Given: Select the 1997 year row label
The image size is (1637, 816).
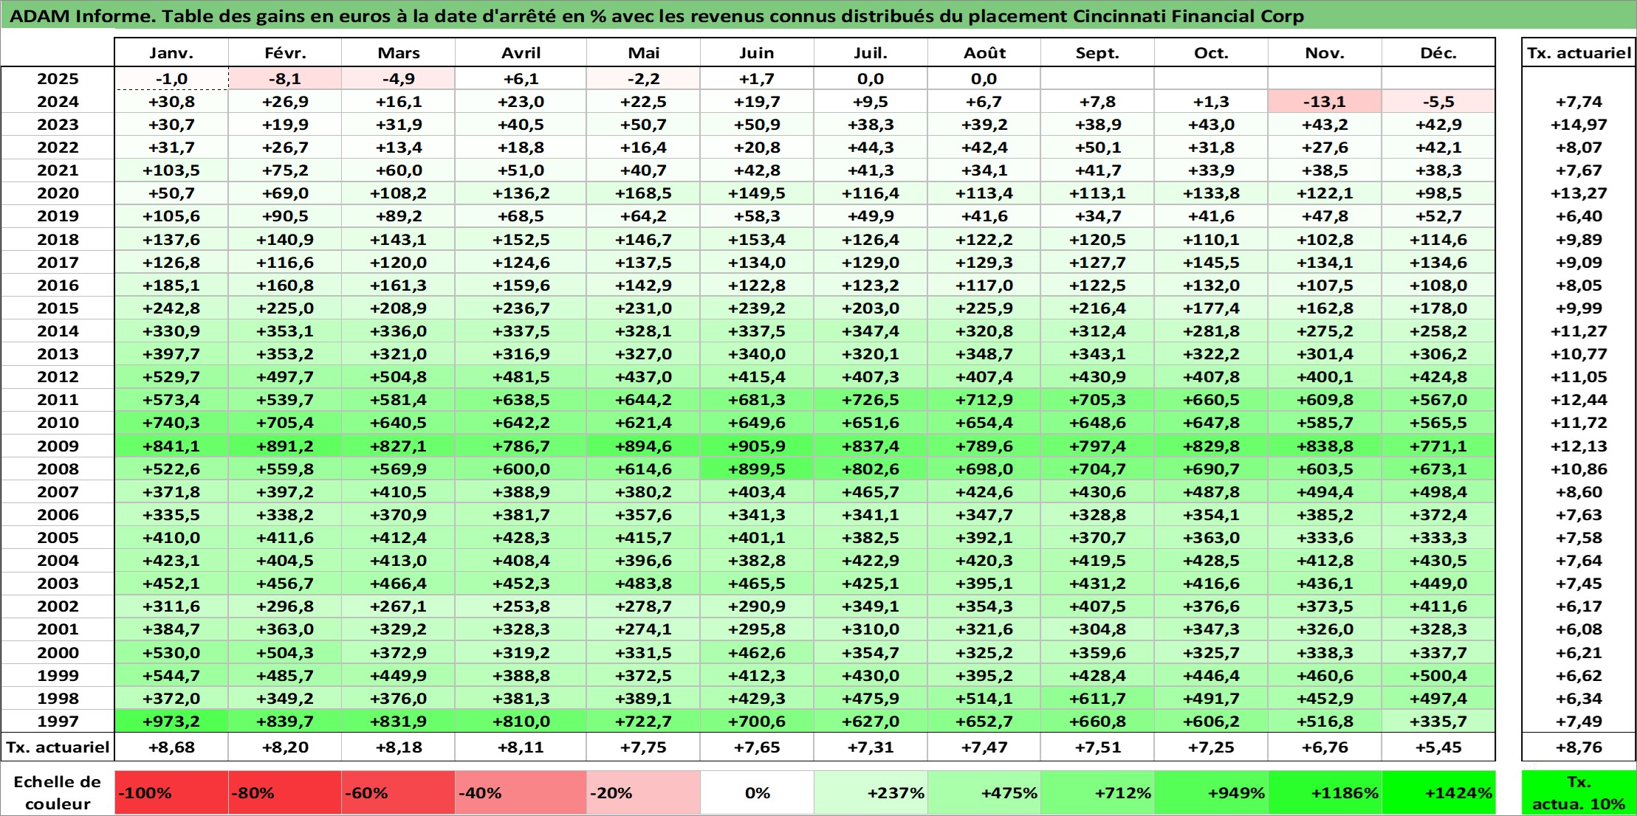Looking at the screenshot, I should coord(58,721).
